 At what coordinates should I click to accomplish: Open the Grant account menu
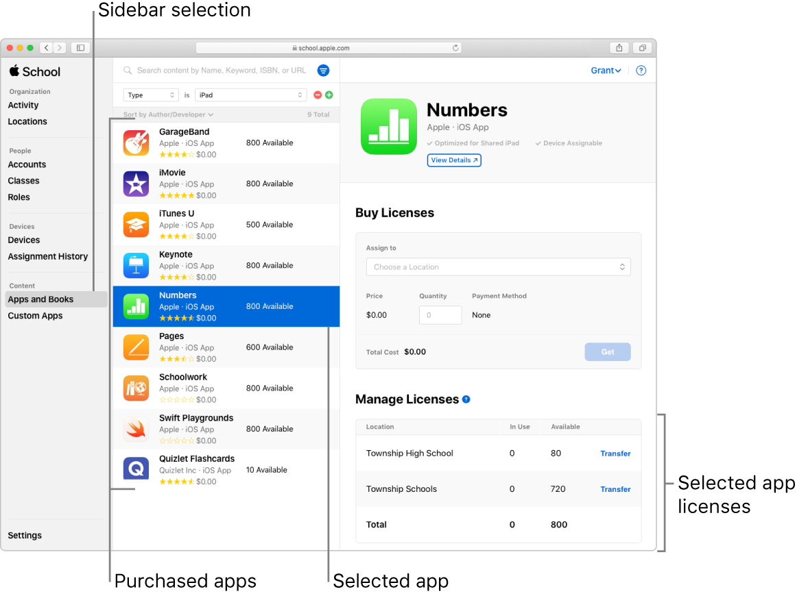pyautogui.click(x=606, y=71)
